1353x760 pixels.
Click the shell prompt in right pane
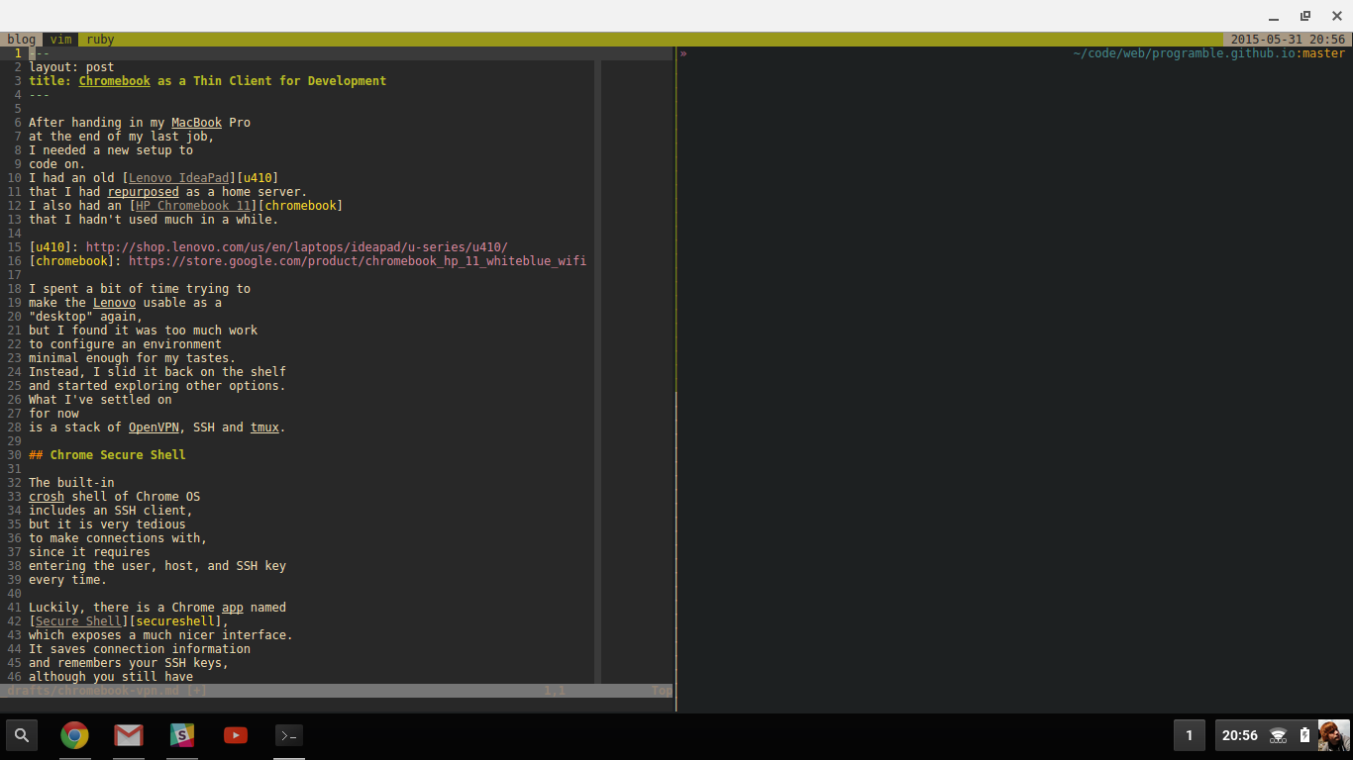pyautogui.click(x=683, y=53)
